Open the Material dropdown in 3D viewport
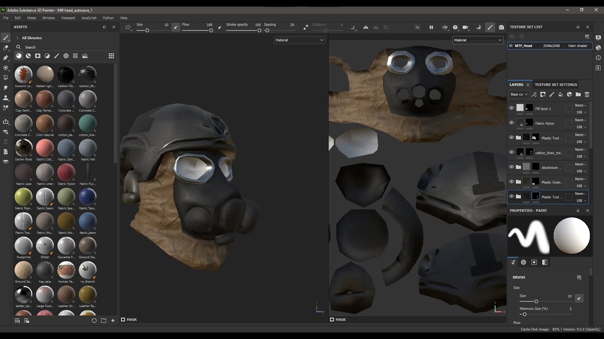The image size is (604, 339). click(299, 40)
